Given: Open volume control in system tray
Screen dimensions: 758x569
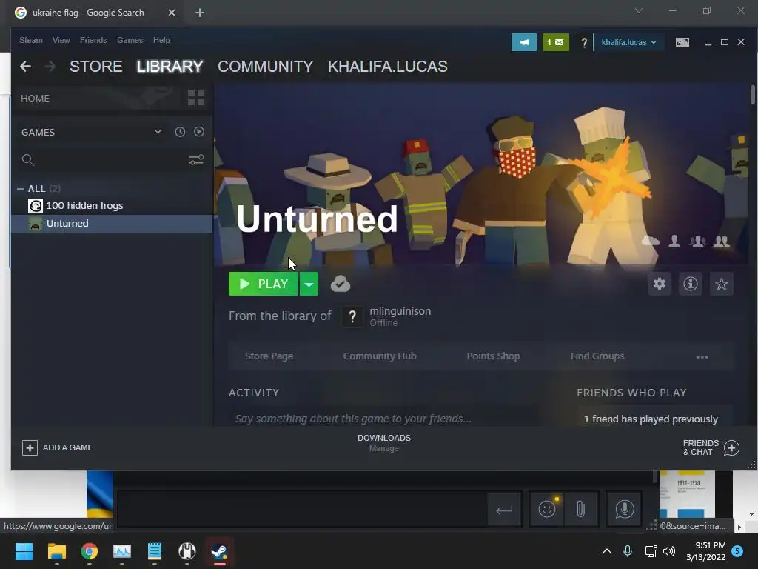Looking at the screenshot, I should point(669,551).
